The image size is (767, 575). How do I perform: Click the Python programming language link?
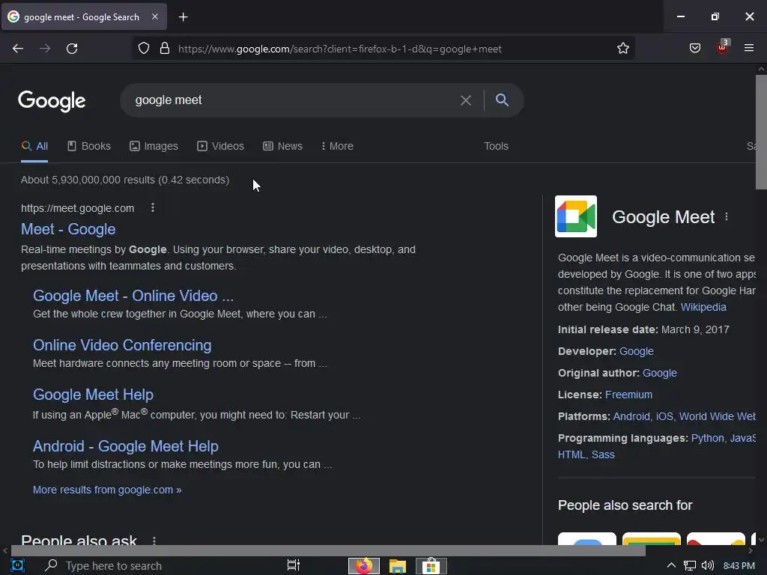(x=707, y=438)
